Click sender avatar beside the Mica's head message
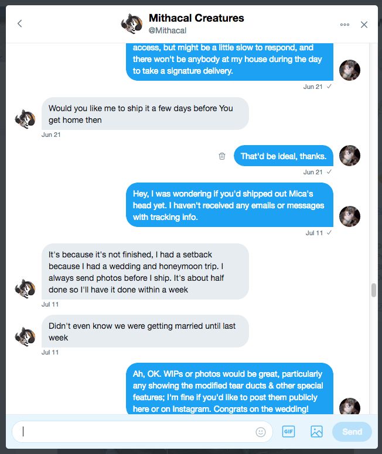This screenshot has height=454, width=382. [350, 216]
